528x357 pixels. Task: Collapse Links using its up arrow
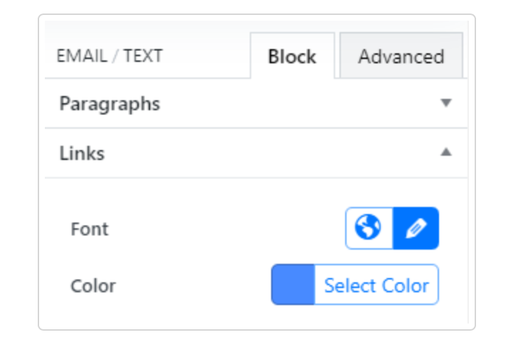(446, 152)
